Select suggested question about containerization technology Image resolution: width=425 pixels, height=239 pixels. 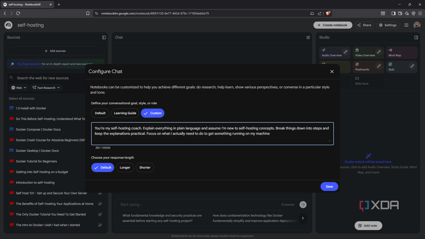pos(253,218)
